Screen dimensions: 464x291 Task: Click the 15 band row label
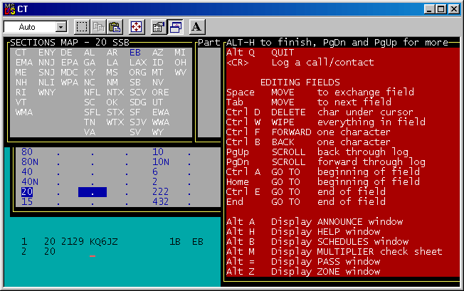pos(27,201)
